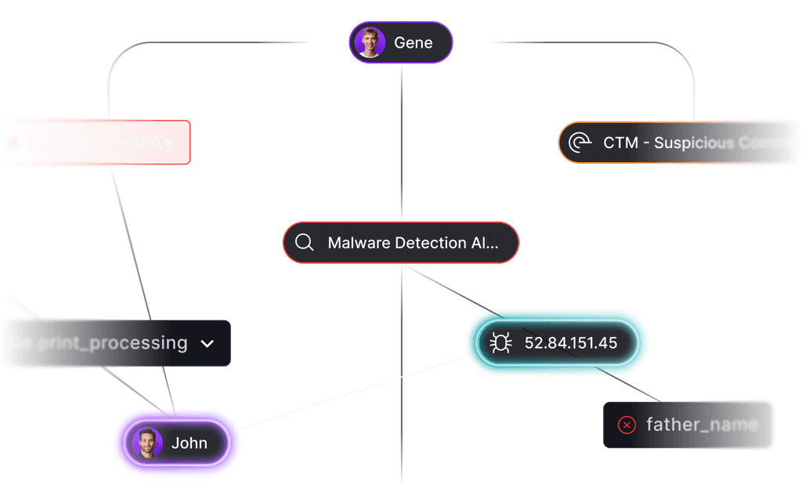The image size is (802, 488).
Task: Click the magnifier icon in Malware Detection node
Action: pos(305,243)
